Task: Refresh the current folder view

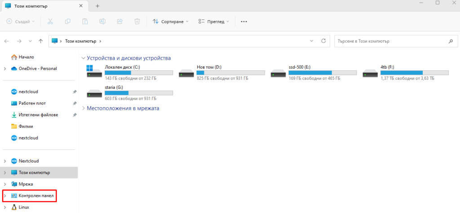Action: [323, 41]
